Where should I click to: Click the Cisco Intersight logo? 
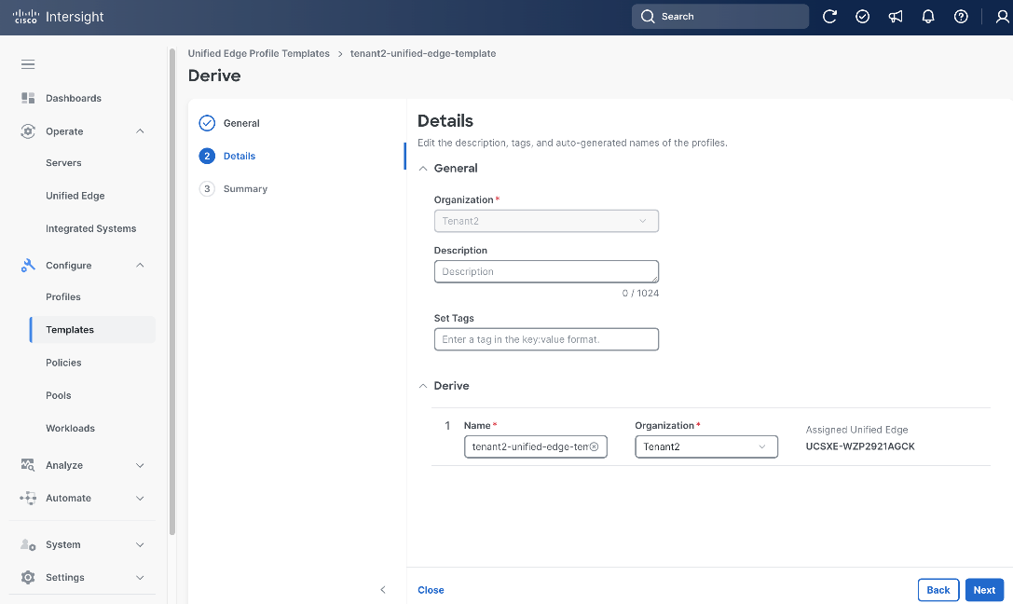[x=58, y=17]
